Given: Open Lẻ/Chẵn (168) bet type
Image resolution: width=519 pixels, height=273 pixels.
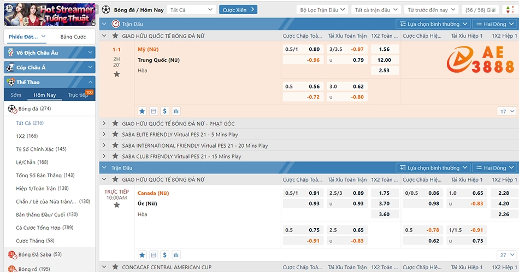Looking at the screenshot, I should pos(32,162).
